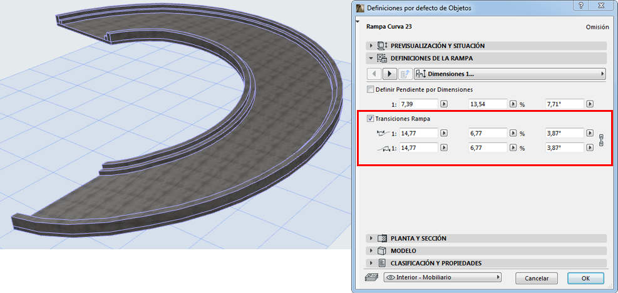Screen dimensions: 618x293
Task: Click the first transition row's ramp icon
Action: (x=383, y=134)
